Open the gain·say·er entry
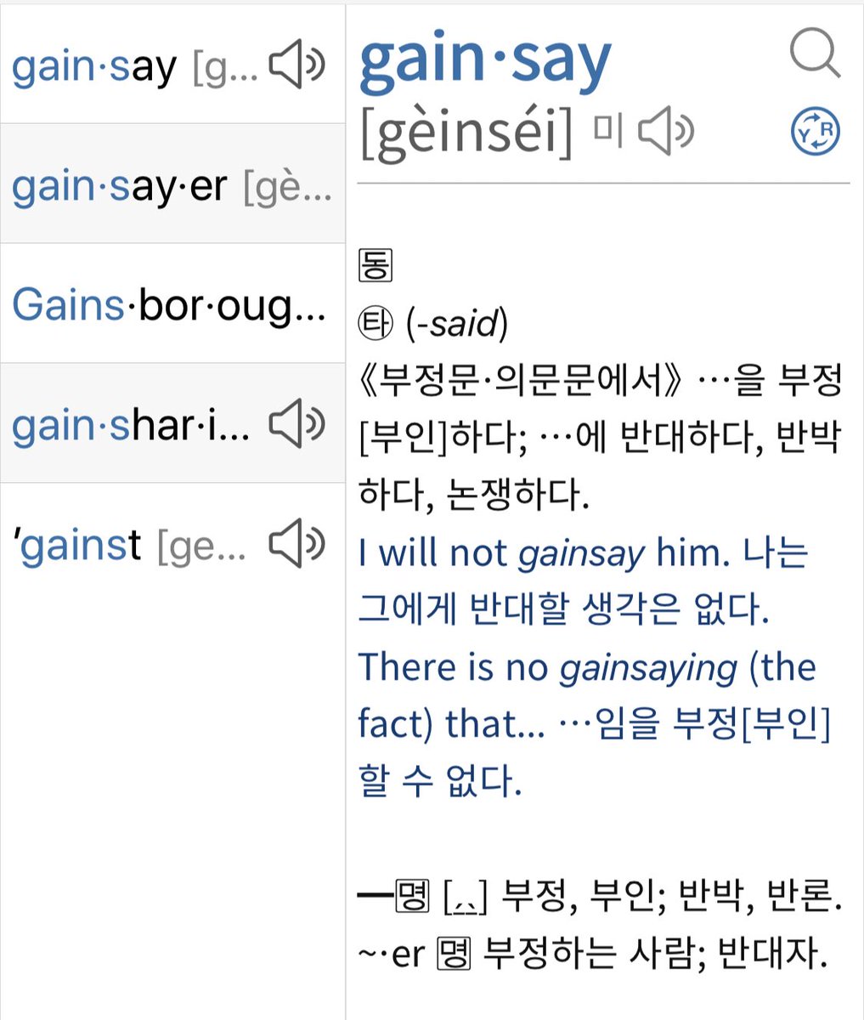Screen dimensions: 864x1020 tap(119, 187)
